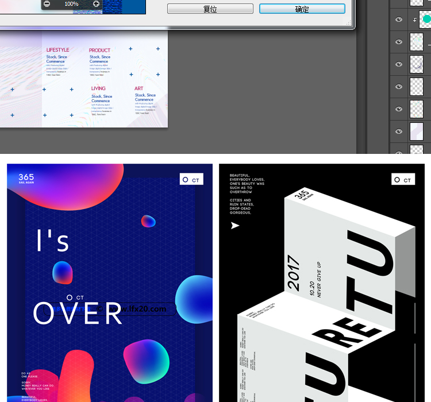
Task: Zoom in with the plus button
Action: [96, 4]
